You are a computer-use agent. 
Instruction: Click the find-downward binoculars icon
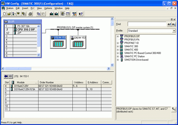pyautogui.click(x=174, y=24)
